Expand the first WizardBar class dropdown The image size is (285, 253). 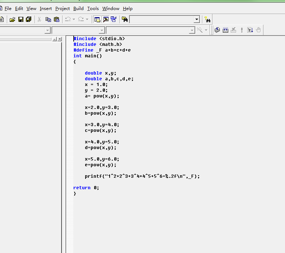(47, 30)
